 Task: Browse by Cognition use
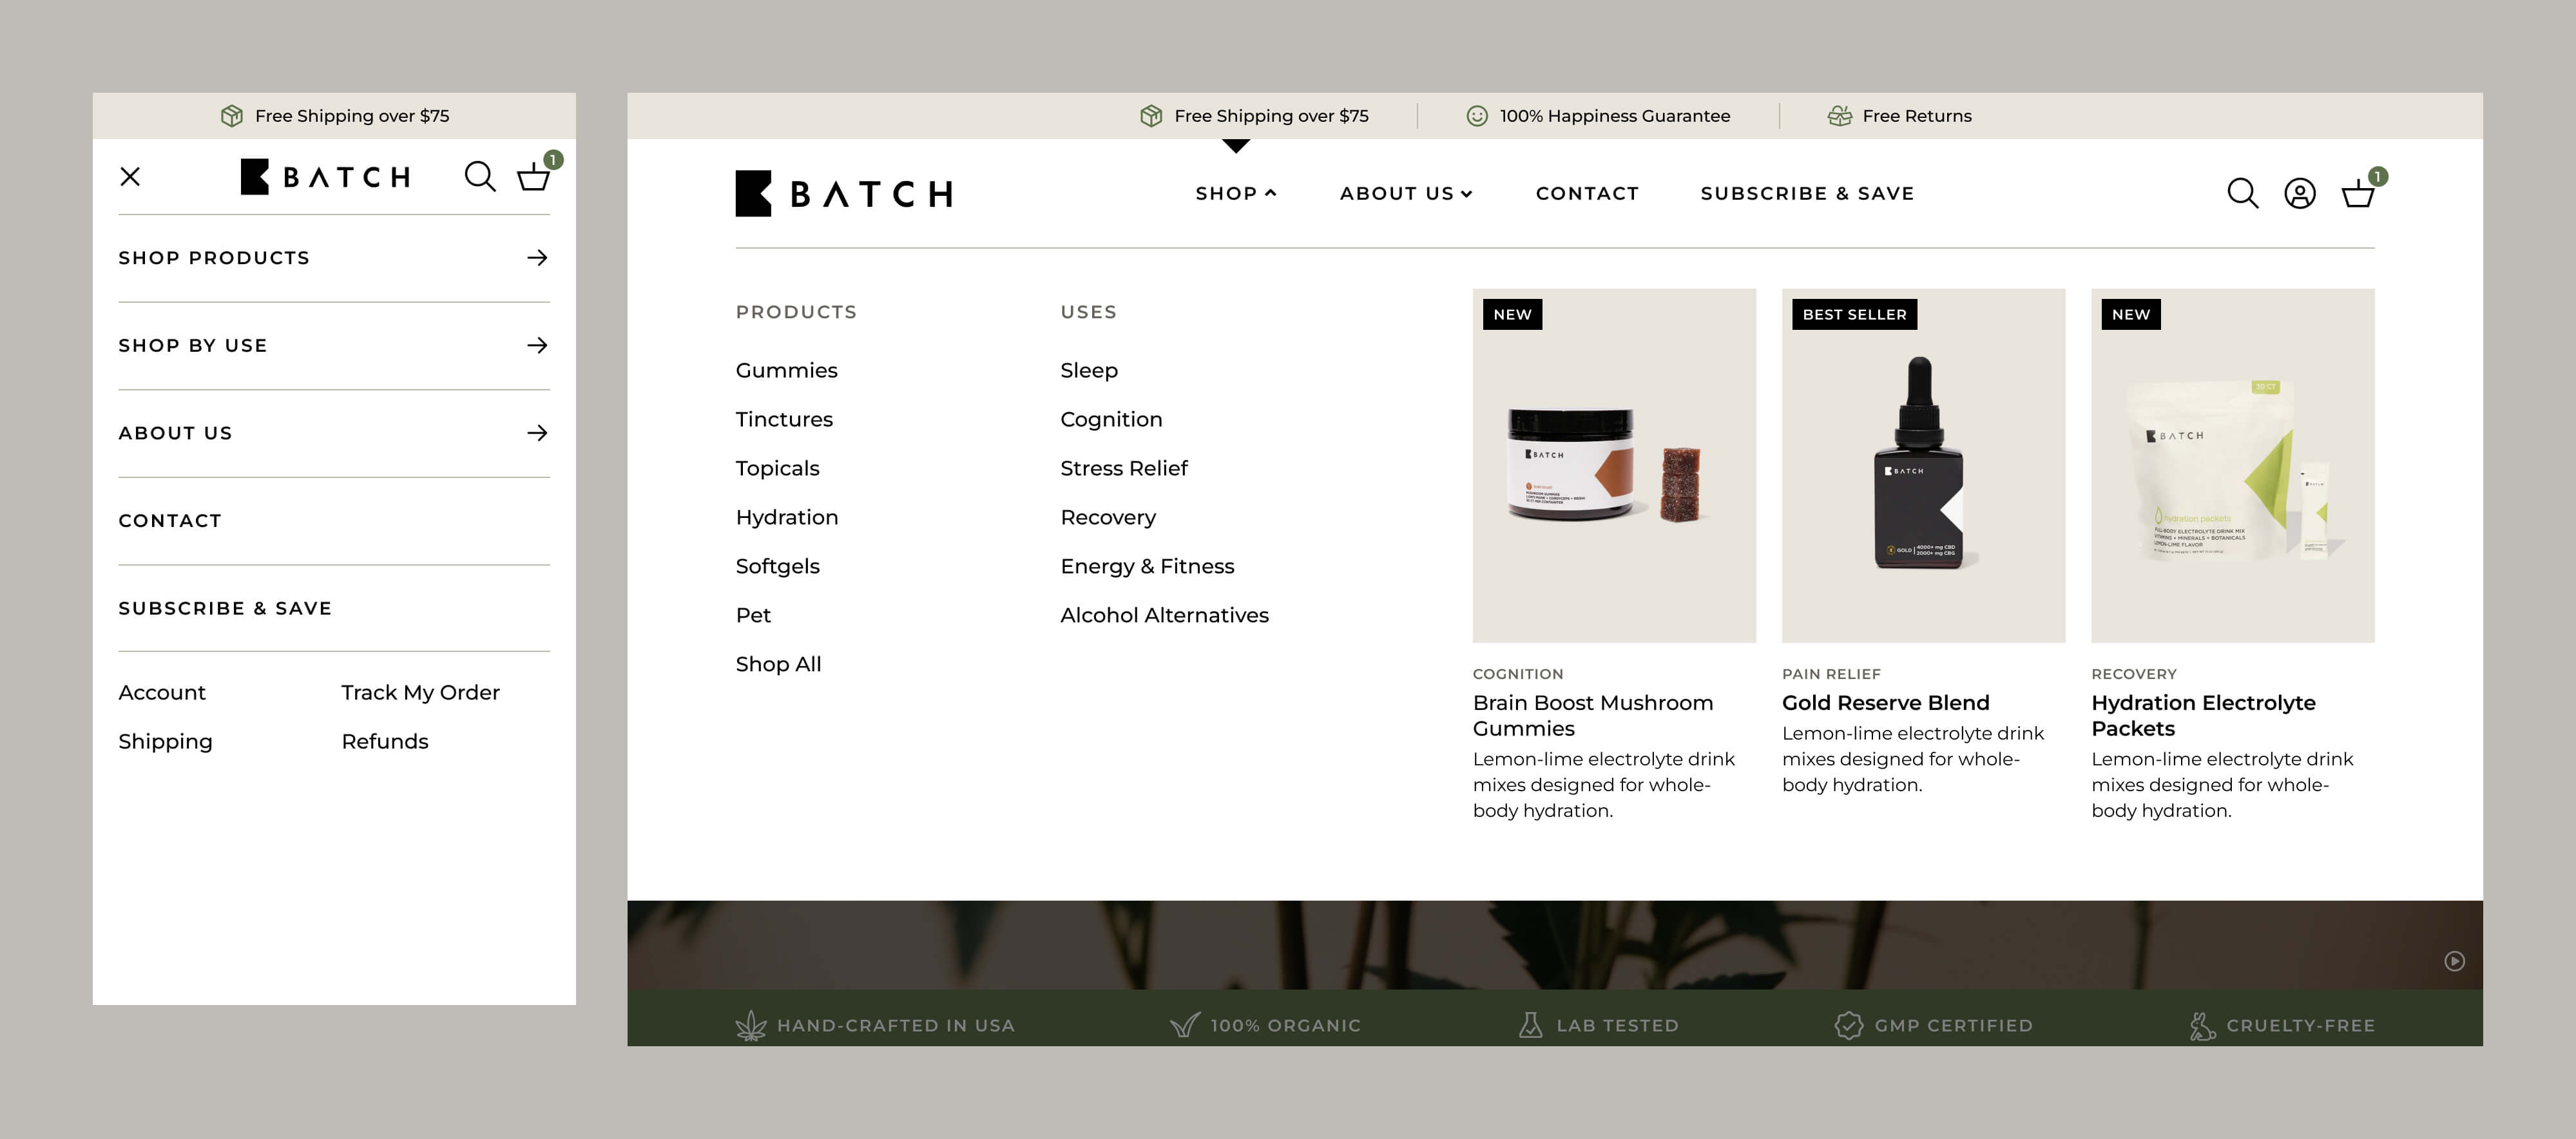click(x=1111, y=419)
